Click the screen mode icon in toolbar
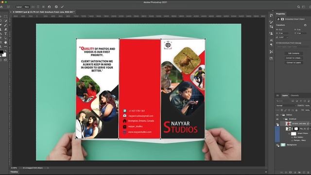 [x=5, y=60]
